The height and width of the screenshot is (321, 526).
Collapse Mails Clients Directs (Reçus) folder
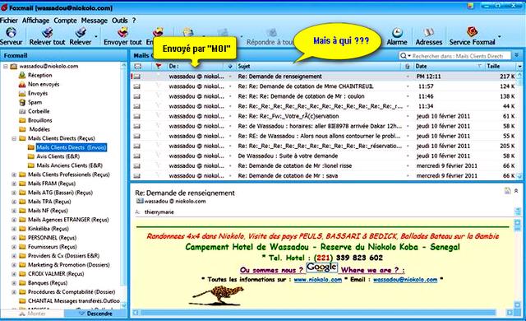pyautogui.click(x=14, y=138)
